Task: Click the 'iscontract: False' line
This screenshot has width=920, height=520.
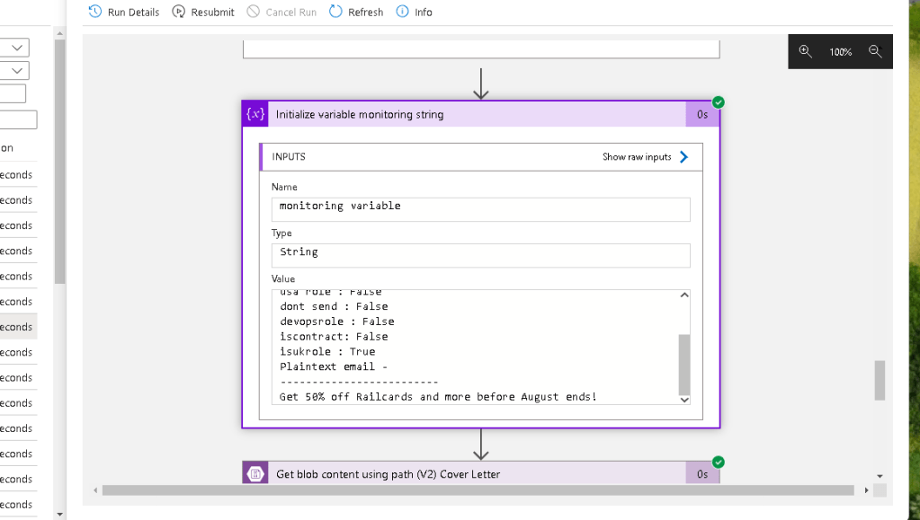Action: [x=334, y=337]
